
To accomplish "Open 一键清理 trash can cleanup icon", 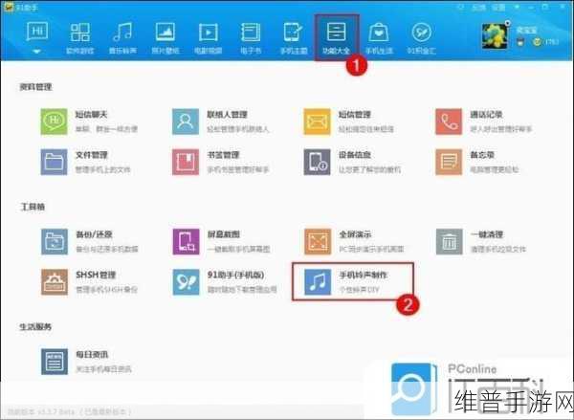I will [450, 242].
